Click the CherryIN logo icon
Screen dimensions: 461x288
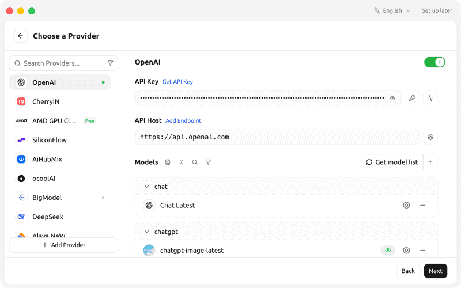(21, 102)
